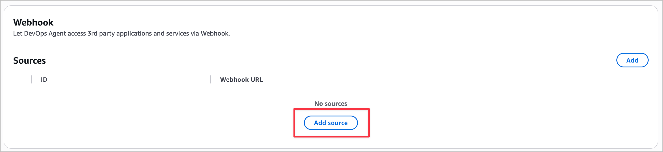The image size is (663, 152).
Task: Click the empty selection cell left of ID
Action: 22,80
